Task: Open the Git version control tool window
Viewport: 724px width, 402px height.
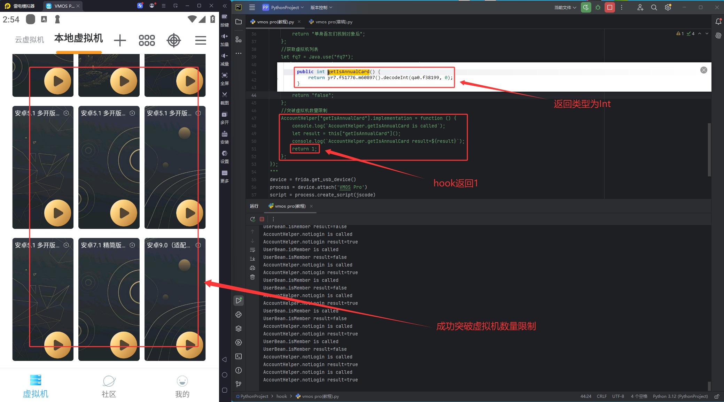Action: (239, 384)
